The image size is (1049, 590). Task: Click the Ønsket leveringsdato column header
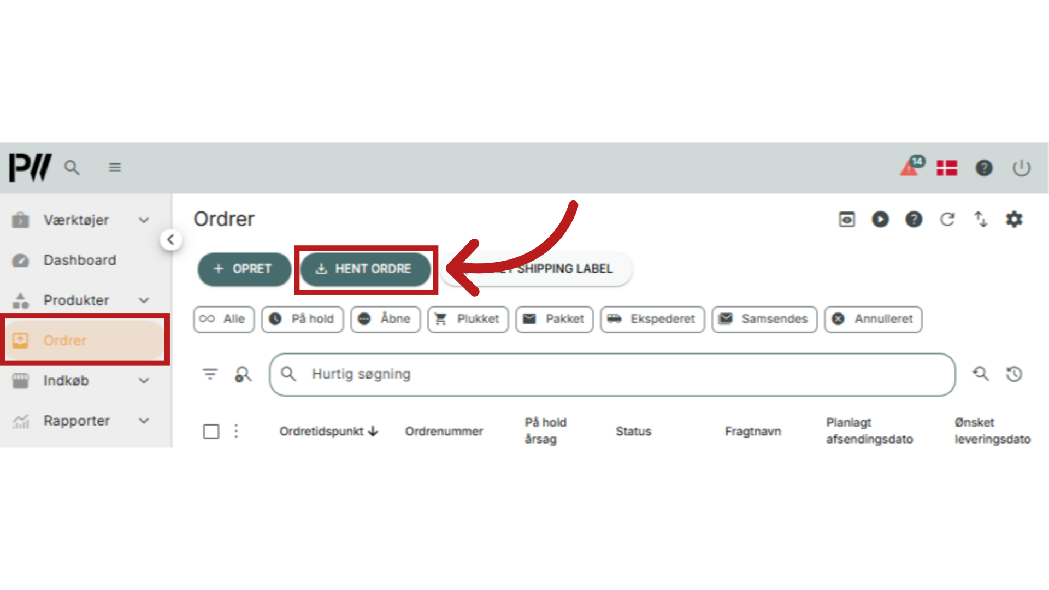(992, 430)
